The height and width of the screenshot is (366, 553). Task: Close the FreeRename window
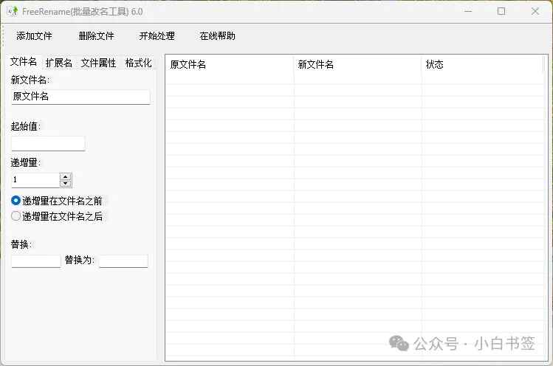(x=535, y=11)
